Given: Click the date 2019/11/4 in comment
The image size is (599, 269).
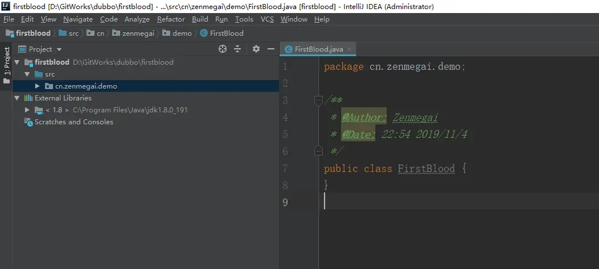Looking at the screenshot, I should point(441,134).
